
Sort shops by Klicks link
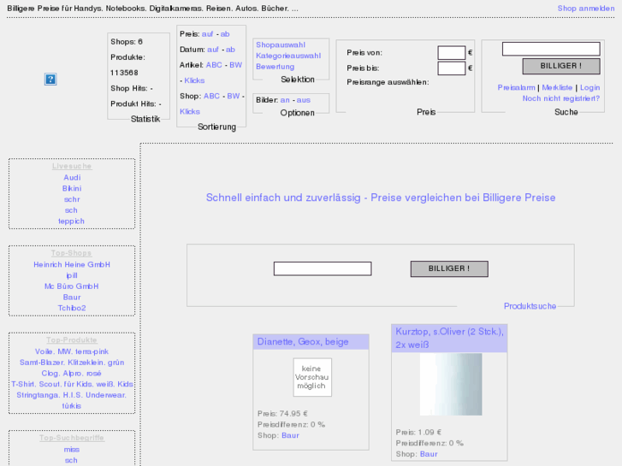[x=190, y=112]
